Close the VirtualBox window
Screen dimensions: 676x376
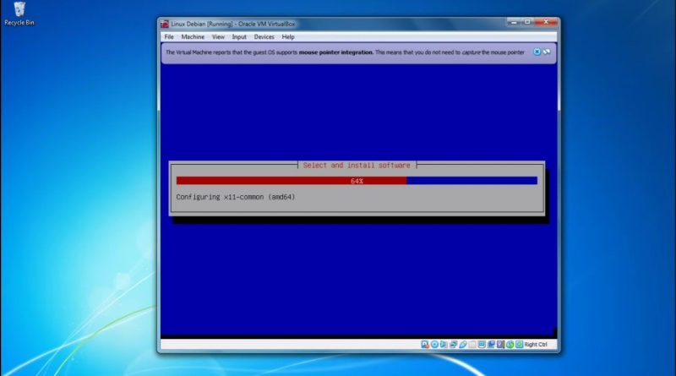[546, 22]
